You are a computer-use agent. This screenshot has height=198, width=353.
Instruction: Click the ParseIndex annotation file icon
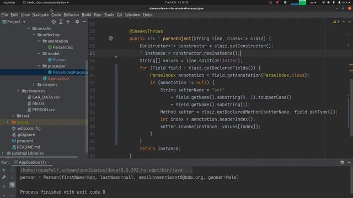point(50,47)
